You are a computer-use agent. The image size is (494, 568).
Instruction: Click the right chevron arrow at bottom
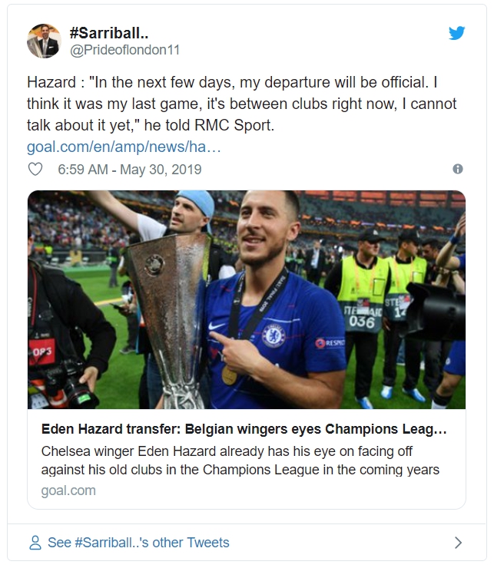(x=458, y=543)
